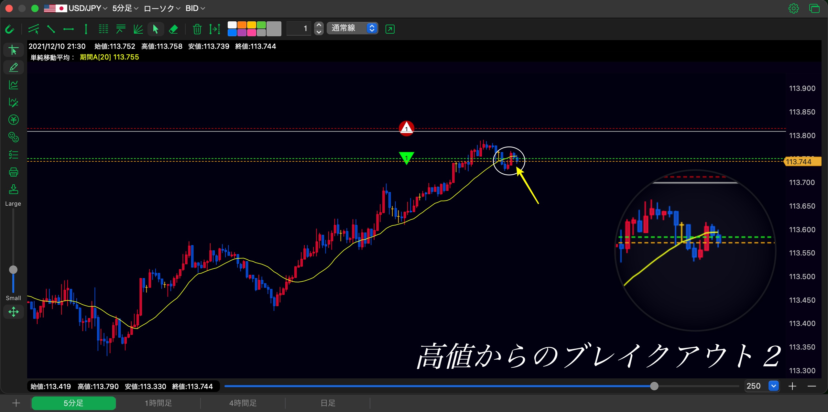Toggle the arrow pointer selection tool

click(x=156, y=29)
